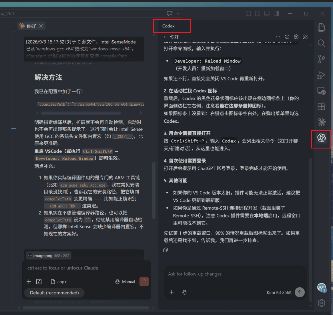Open the Run and Debug view
Viewport: 333px width, 315px height.
tap(321, 75)
